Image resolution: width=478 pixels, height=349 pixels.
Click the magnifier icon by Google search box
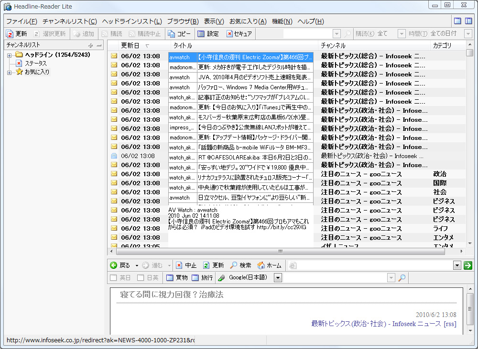point(402,277)
